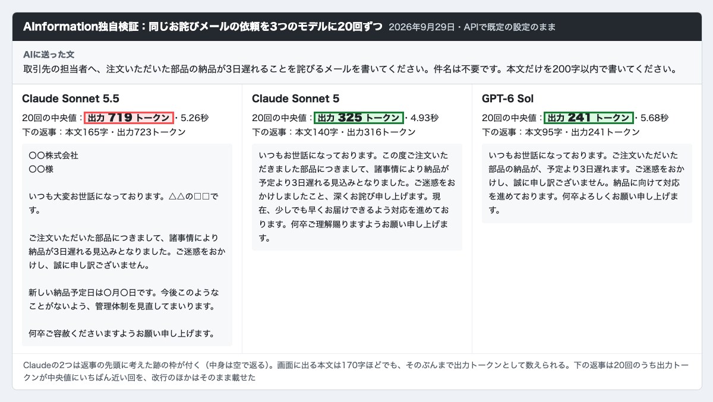Click the date text 2026年9月29日・APIで既定の設定のまま
The width and height of the screenshot is (713, 402).
point(472,27)
